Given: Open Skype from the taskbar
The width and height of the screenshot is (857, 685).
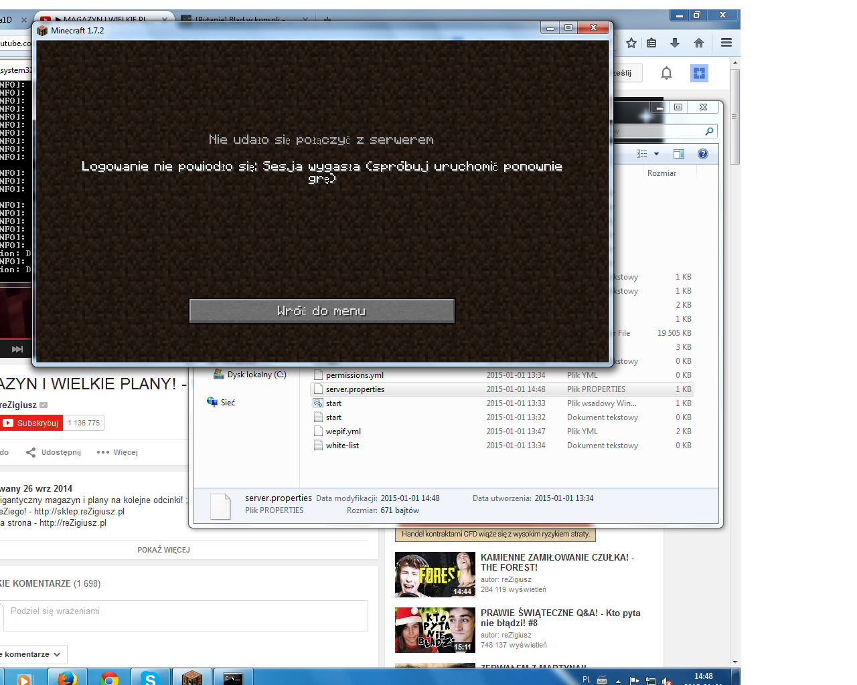Looking at the screenshot, I should tap(151, 678).
